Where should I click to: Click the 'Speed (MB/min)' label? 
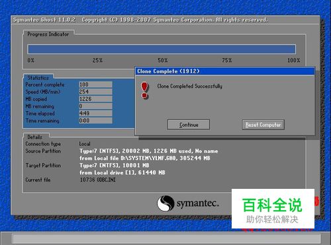[43, 92]
